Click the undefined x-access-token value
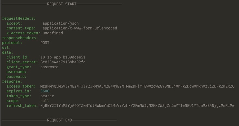Viewport: 239px width, 126px height. 53,33
